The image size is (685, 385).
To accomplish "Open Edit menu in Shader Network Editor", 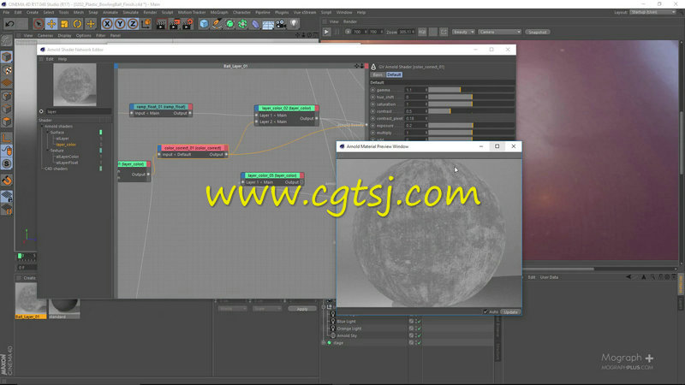I will [50, 59].
